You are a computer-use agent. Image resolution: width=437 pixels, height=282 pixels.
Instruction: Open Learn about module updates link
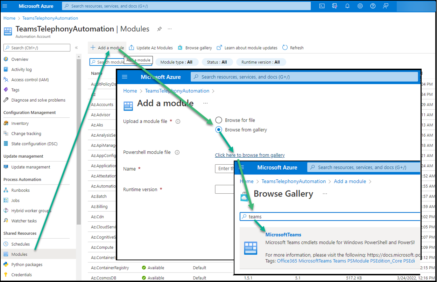click(x=247, y=48)
